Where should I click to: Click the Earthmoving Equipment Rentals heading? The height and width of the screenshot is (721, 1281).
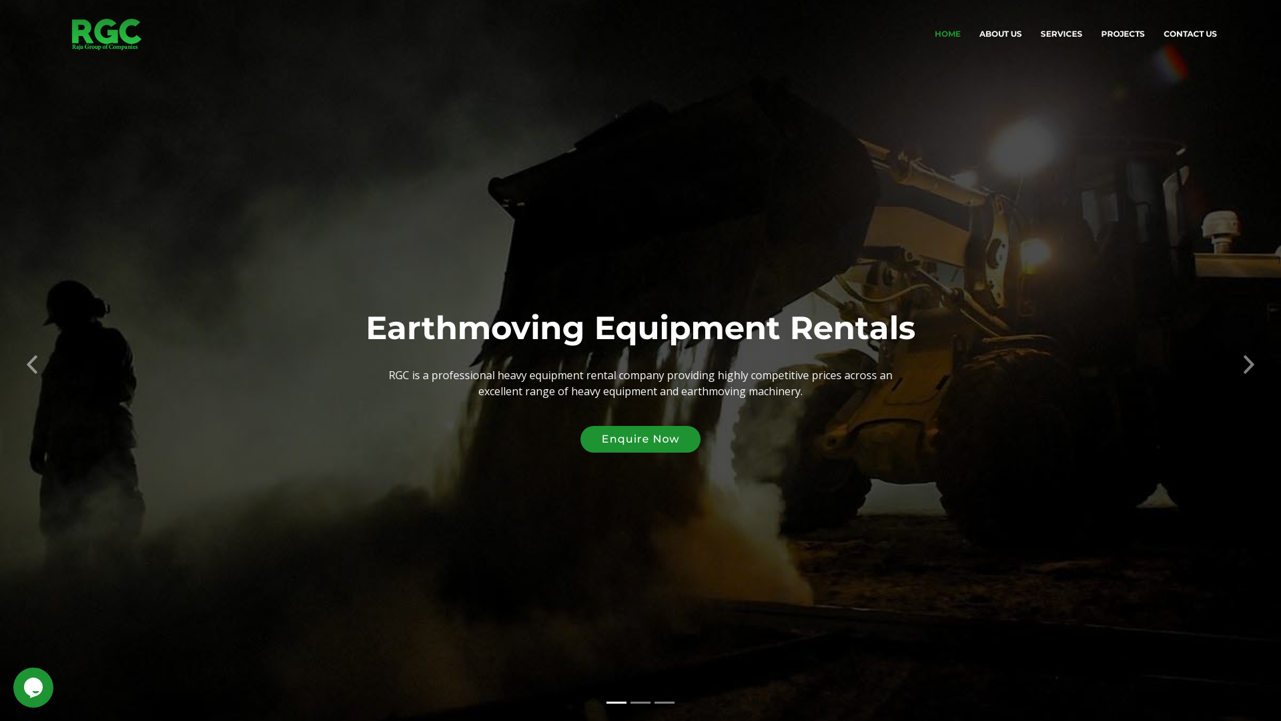point(640,328)
